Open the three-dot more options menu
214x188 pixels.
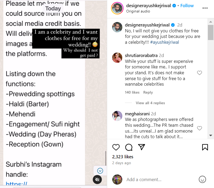(x=205, y=8)
